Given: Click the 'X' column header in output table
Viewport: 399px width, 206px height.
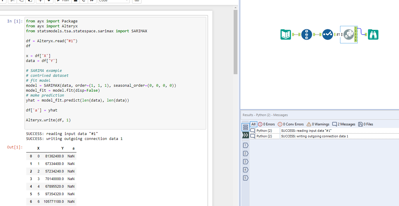Looking at the screenshot, I should point(38,148).
